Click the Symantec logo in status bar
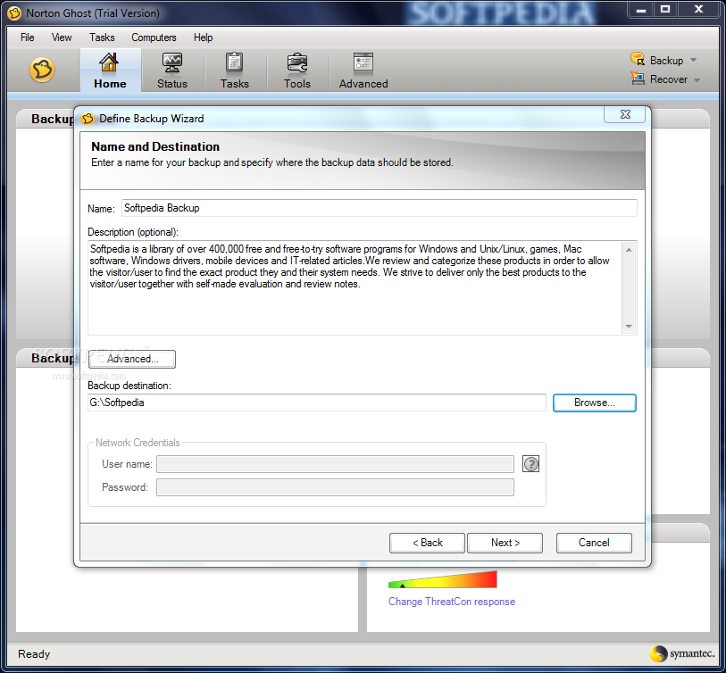The height and width of the screenshot is (673, 726). [681, 653]
